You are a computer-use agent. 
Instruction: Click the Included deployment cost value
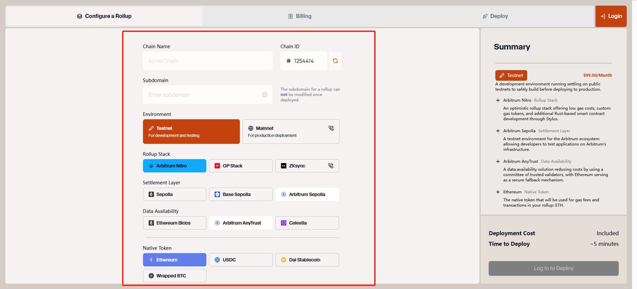(608, 233)
